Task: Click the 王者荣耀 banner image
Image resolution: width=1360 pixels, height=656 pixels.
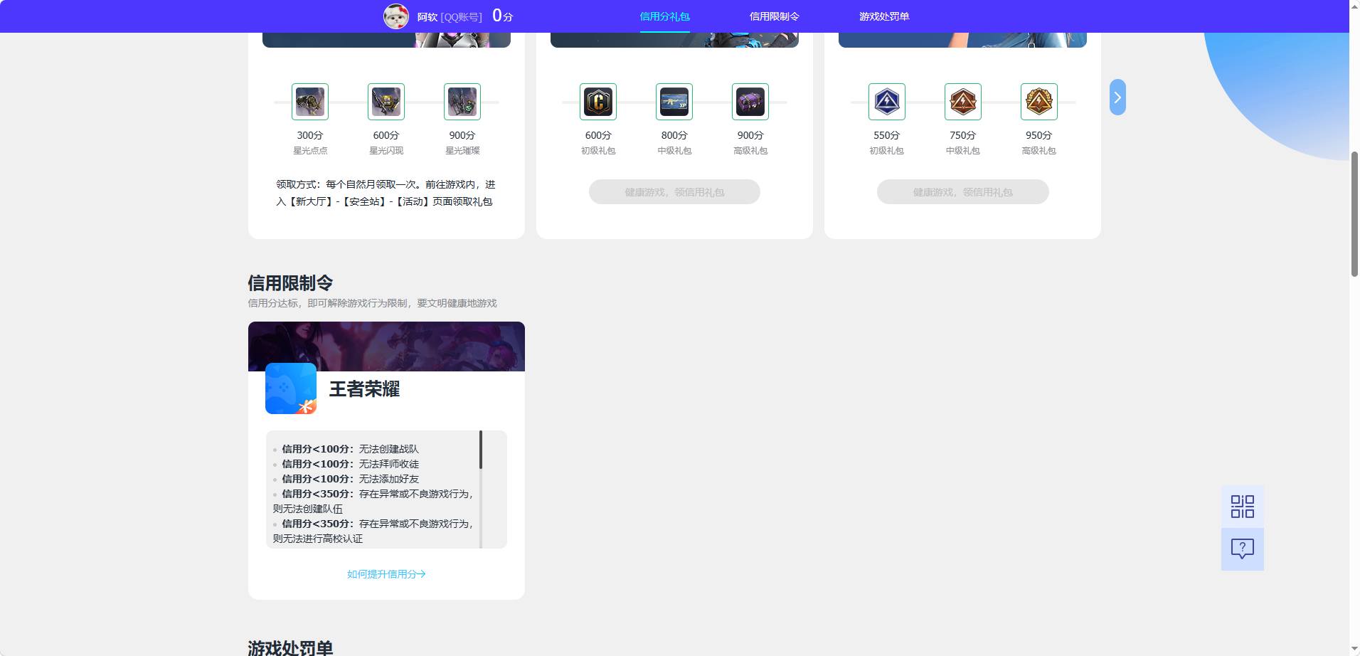Action: point(386,346)
